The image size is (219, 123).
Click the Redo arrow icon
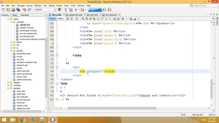point(29,10)
